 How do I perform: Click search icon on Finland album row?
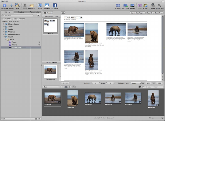click(39, 45)
